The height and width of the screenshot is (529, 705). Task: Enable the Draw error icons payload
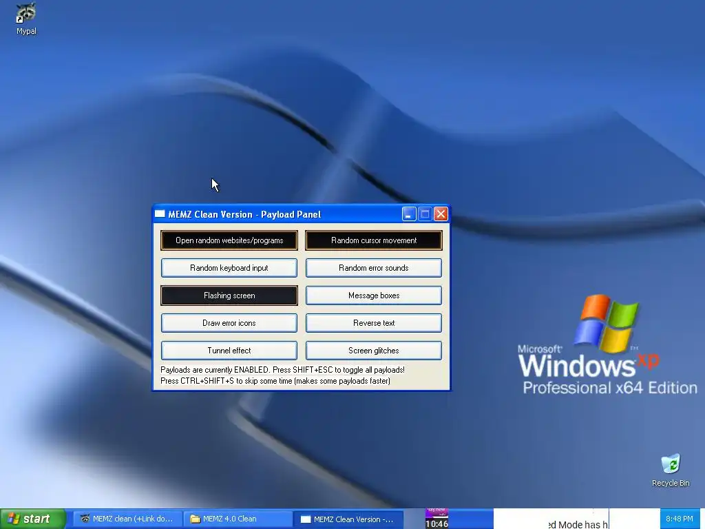pyautogui.click(x=229, y=323)
